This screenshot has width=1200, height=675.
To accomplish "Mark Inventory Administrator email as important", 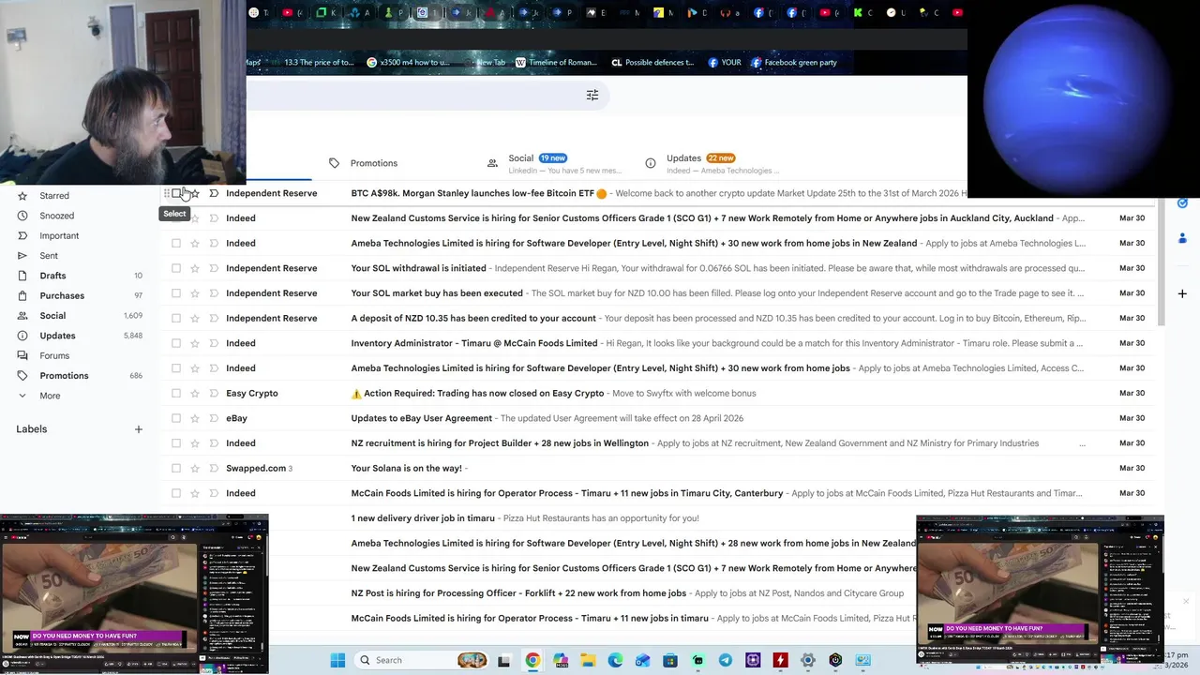I will click(x=214, y=343).
